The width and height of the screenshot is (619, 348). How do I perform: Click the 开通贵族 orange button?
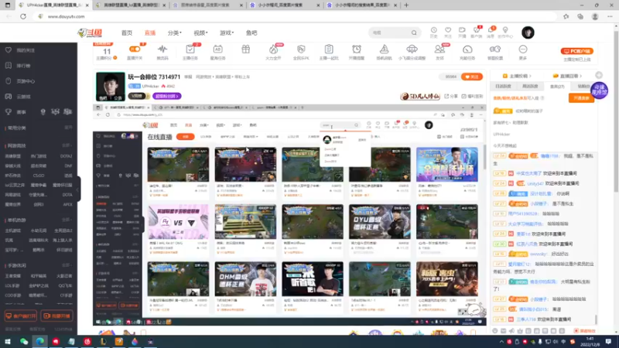click(x=582, y=98)
